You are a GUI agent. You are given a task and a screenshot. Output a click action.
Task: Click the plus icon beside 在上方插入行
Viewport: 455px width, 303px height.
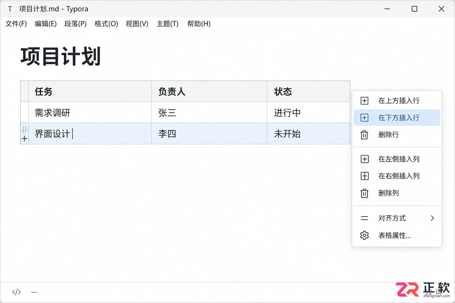pyautogui.click(x=364, y=101)
